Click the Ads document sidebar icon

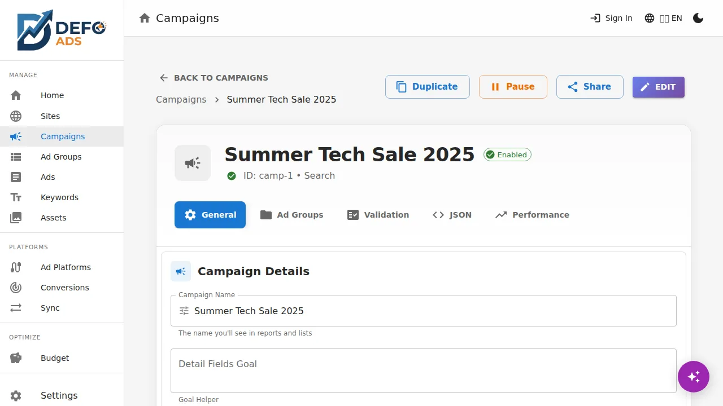coord(16,177)
